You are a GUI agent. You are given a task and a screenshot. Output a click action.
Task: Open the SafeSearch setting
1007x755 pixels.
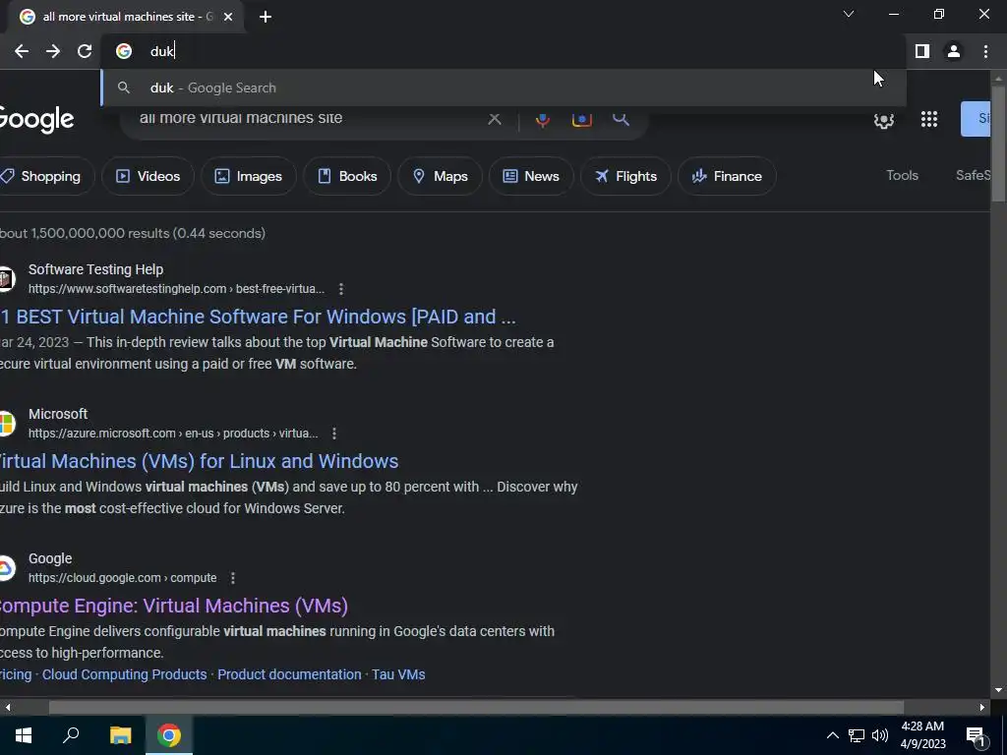(973, 175)
